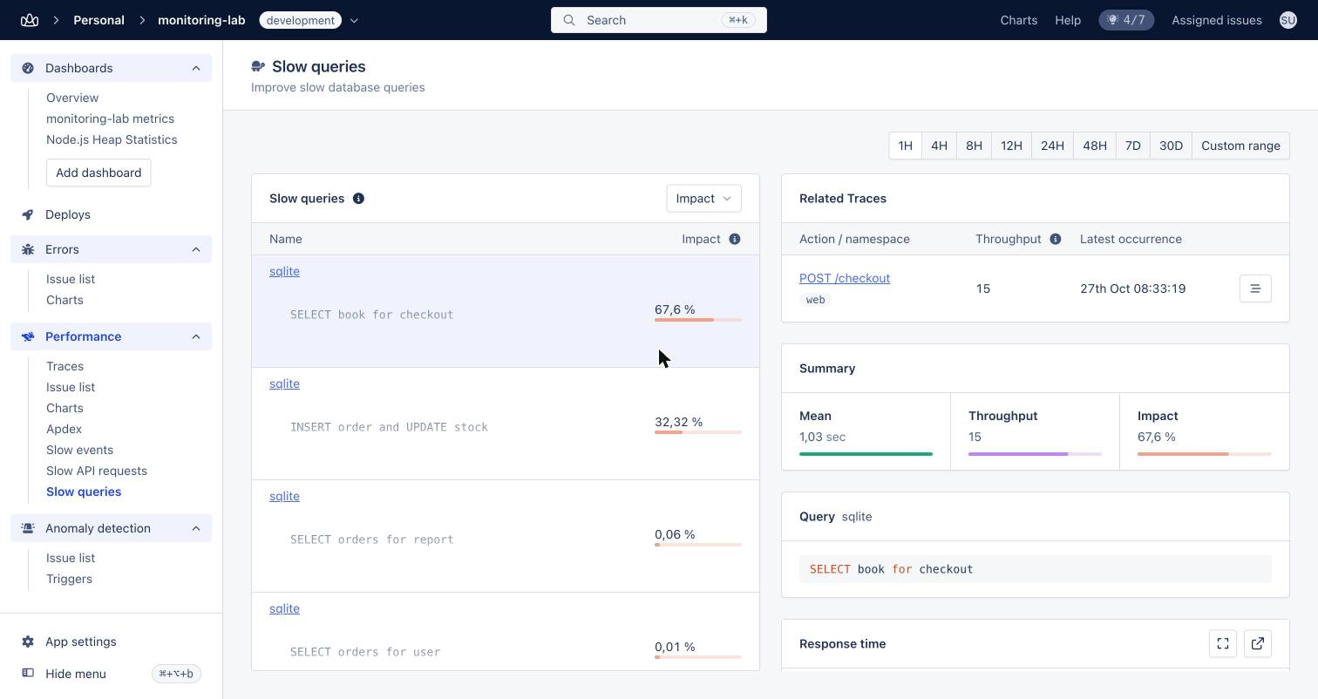The height and width of the screenshot is (699, 1318).
Task: Click info icon beside Impact column header
Action: pyautogui.click(x=735, y=239)
